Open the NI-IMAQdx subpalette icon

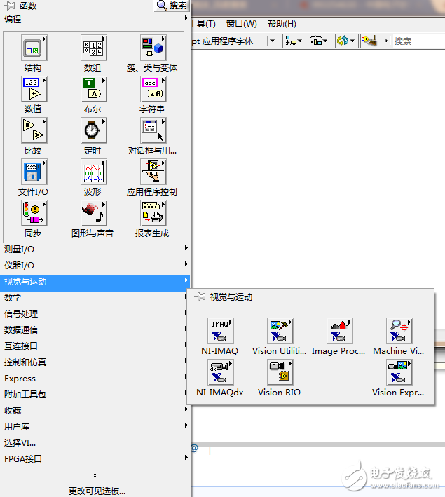(220, 372)
